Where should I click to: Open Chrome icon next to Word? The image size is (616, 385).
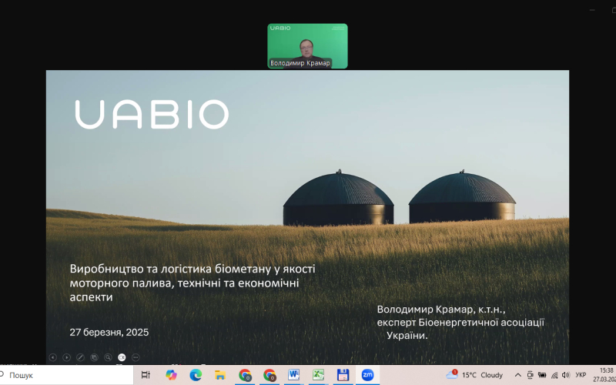[x=269, y=375]
